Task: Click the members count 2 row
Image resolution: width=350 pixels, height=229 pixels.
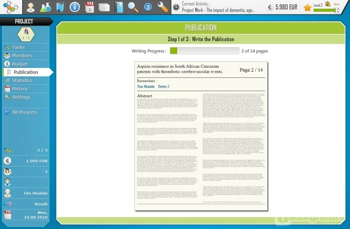Action: (26, 171)
